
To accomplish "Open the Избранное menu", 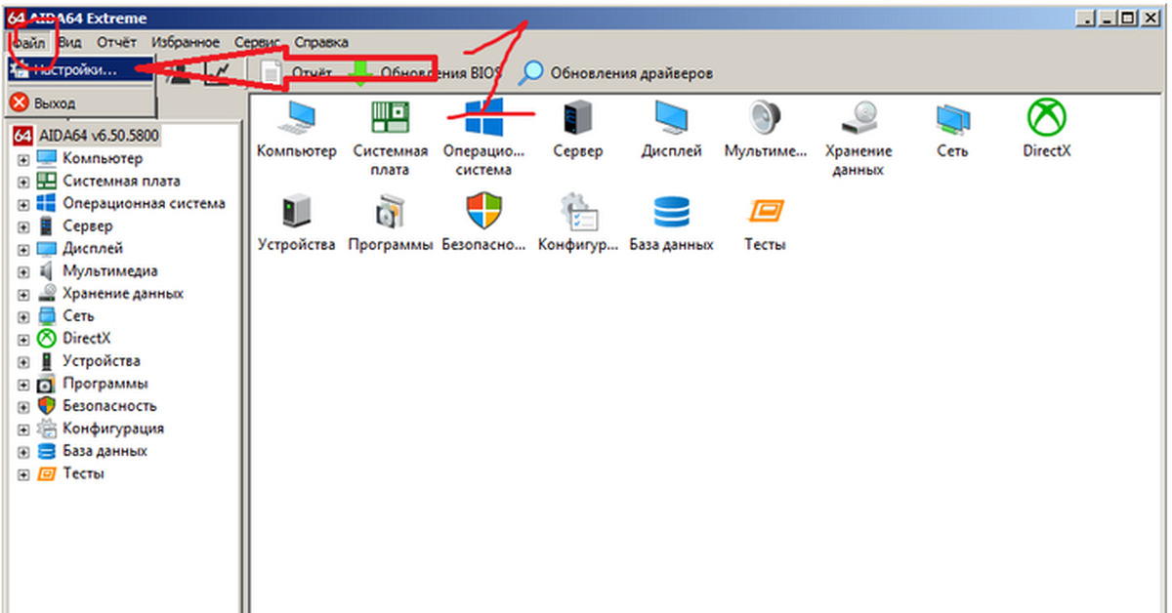I will (187, 43).
